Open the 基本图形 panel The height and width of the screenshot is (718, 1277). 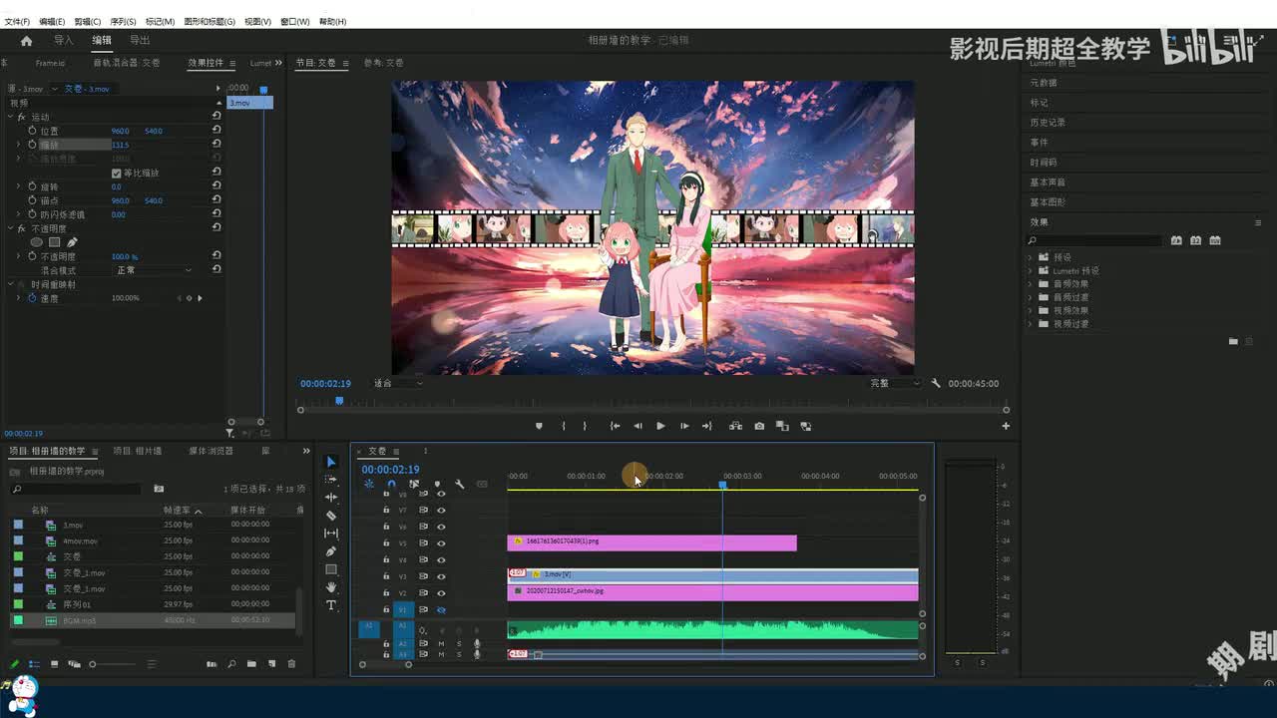click(1048, 201)
